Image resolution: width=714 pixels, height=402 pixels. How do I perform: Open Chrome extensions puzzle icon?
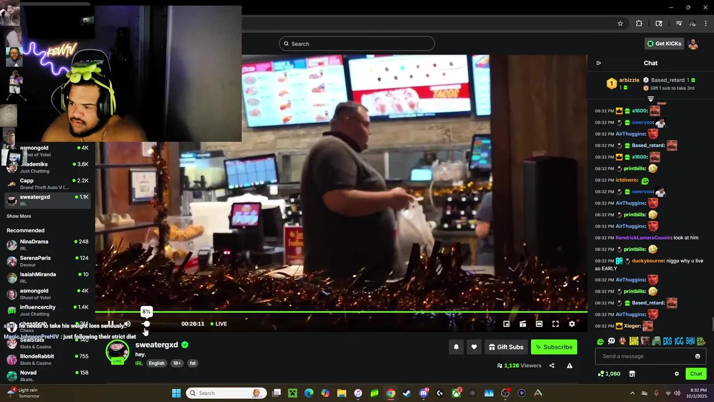pos(639,23)
